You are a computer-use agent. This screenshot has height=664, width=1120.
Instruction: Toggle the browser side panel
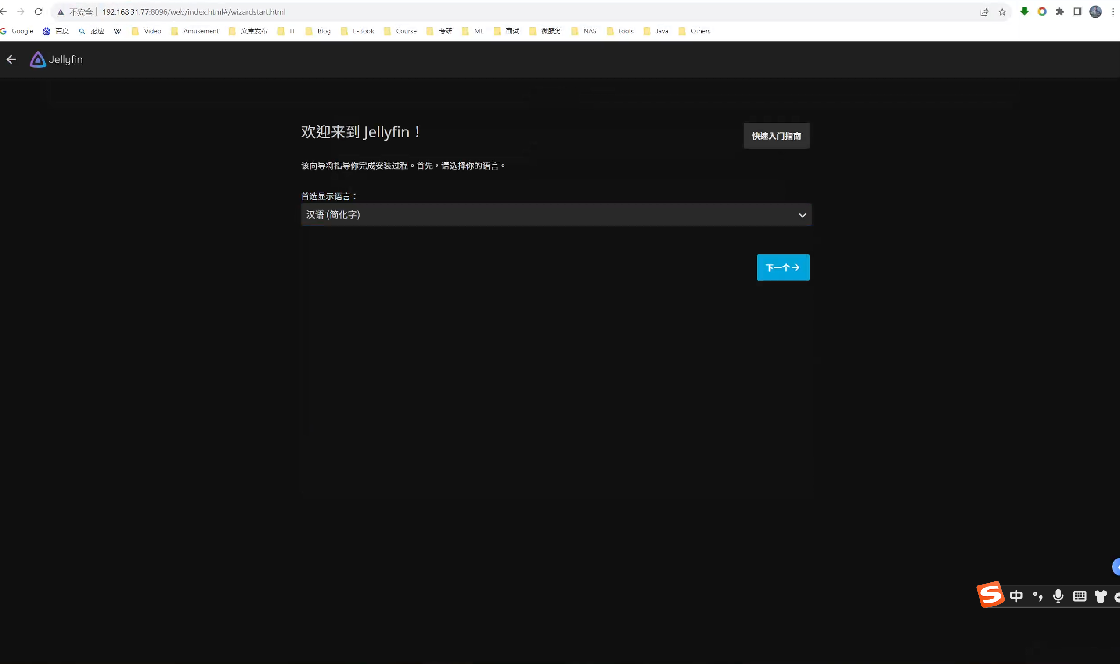1077,12
